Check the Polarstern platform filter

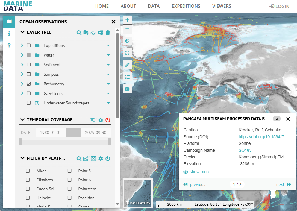[x=69, y=189]
